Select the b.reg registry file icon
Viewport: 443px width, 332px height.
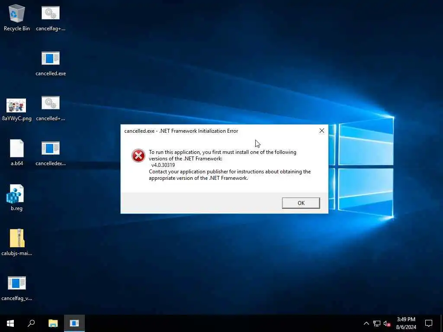coord(17,198)
